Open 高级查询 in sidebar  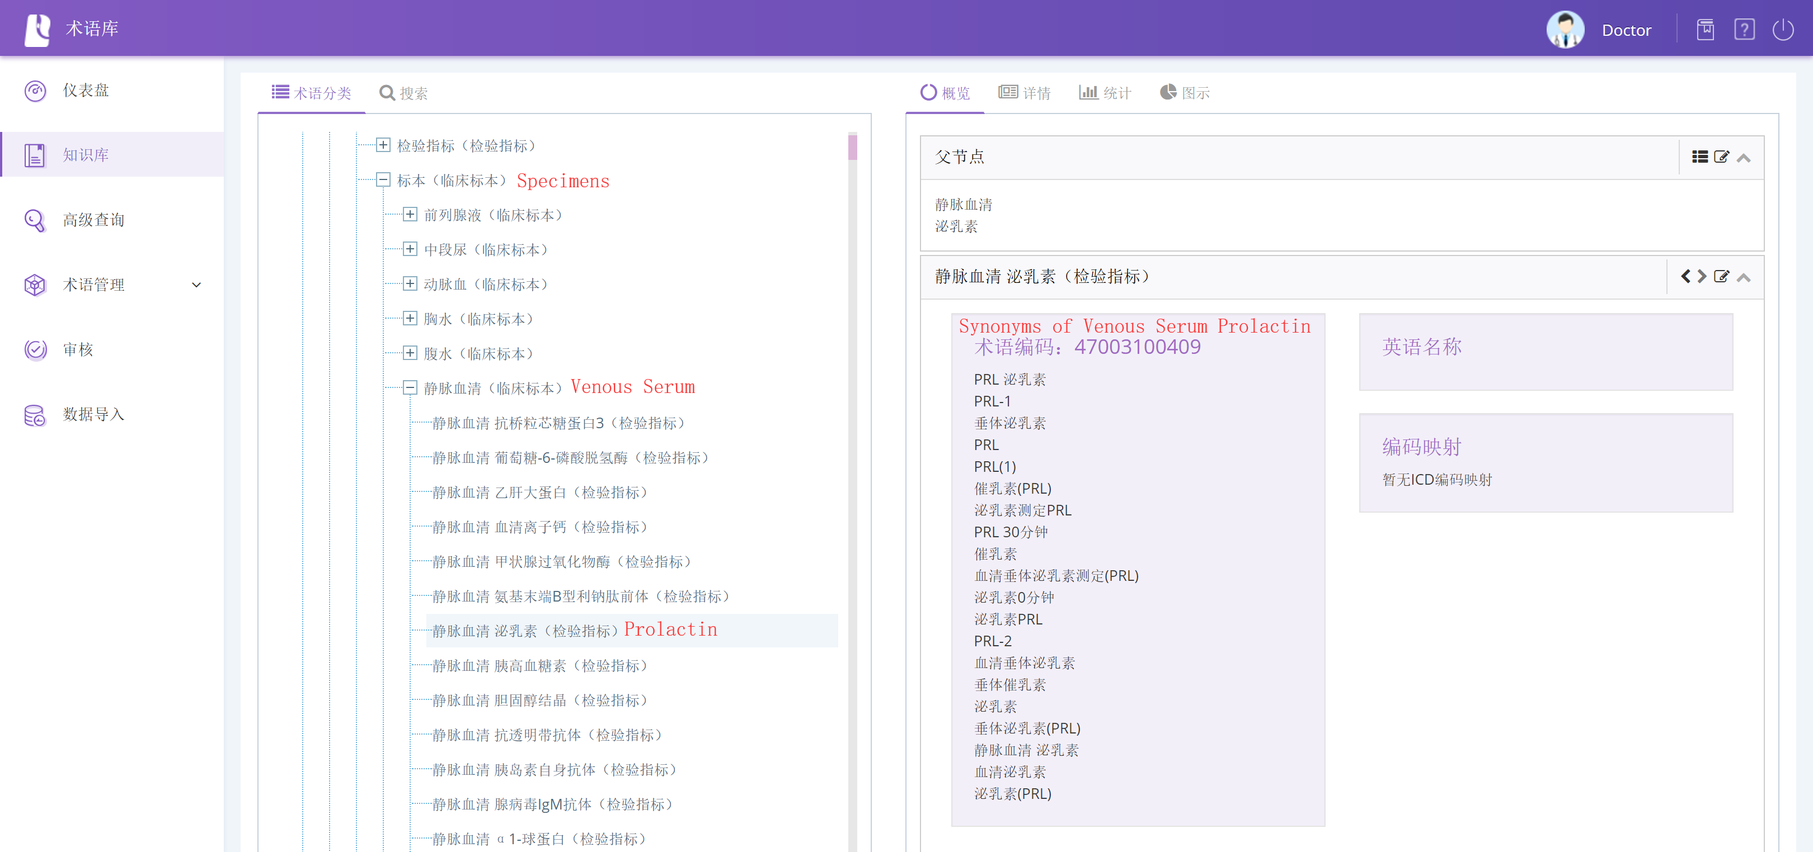pos(112,220)
